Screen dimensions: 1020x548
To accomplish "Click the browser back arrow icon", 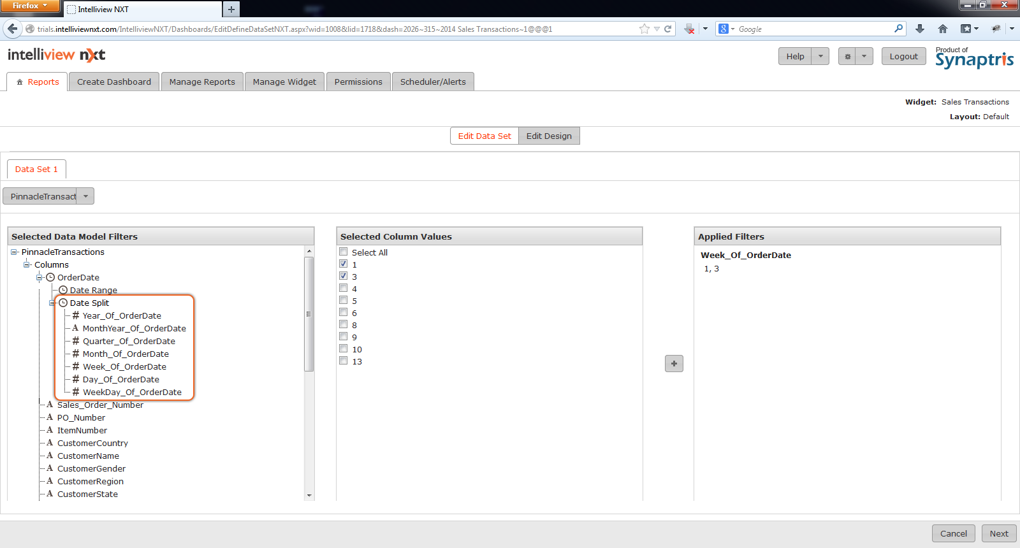I will click(12, 29).
